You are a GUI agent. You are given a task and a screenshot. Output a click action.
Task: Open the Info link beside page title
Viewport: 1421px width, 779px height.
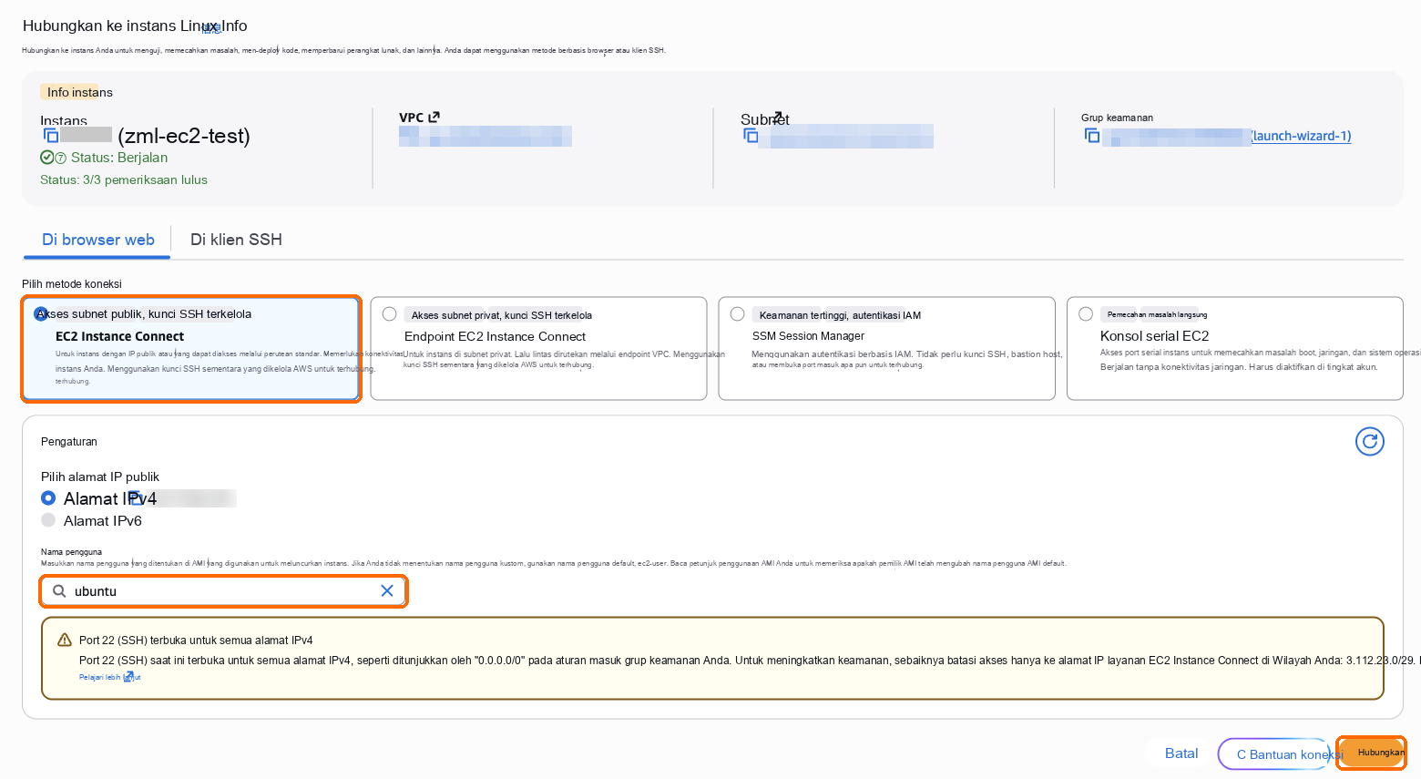pyautogui.click(x=235, y=26)
